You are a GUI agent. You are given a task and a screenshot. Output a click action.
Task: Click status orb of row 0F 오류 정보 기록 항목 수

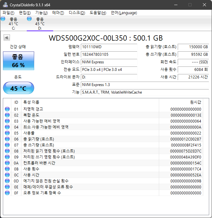tap(7, 193)
